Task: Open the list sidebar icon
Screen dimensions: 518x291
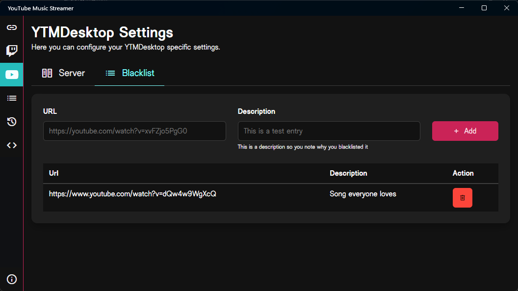Action: (12, 99)
